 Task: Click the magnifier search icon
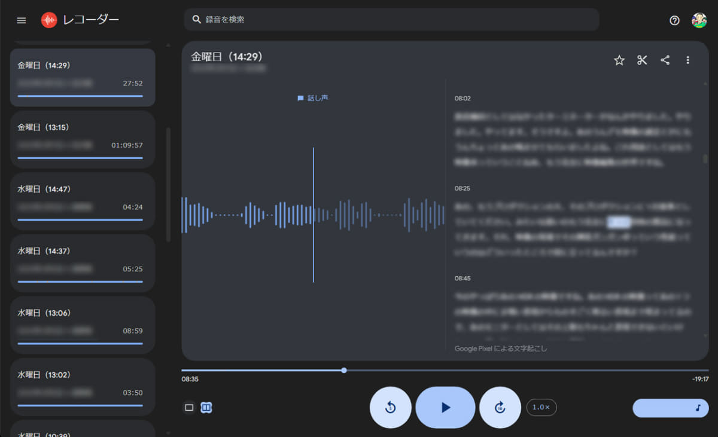(x=196, y=20)
